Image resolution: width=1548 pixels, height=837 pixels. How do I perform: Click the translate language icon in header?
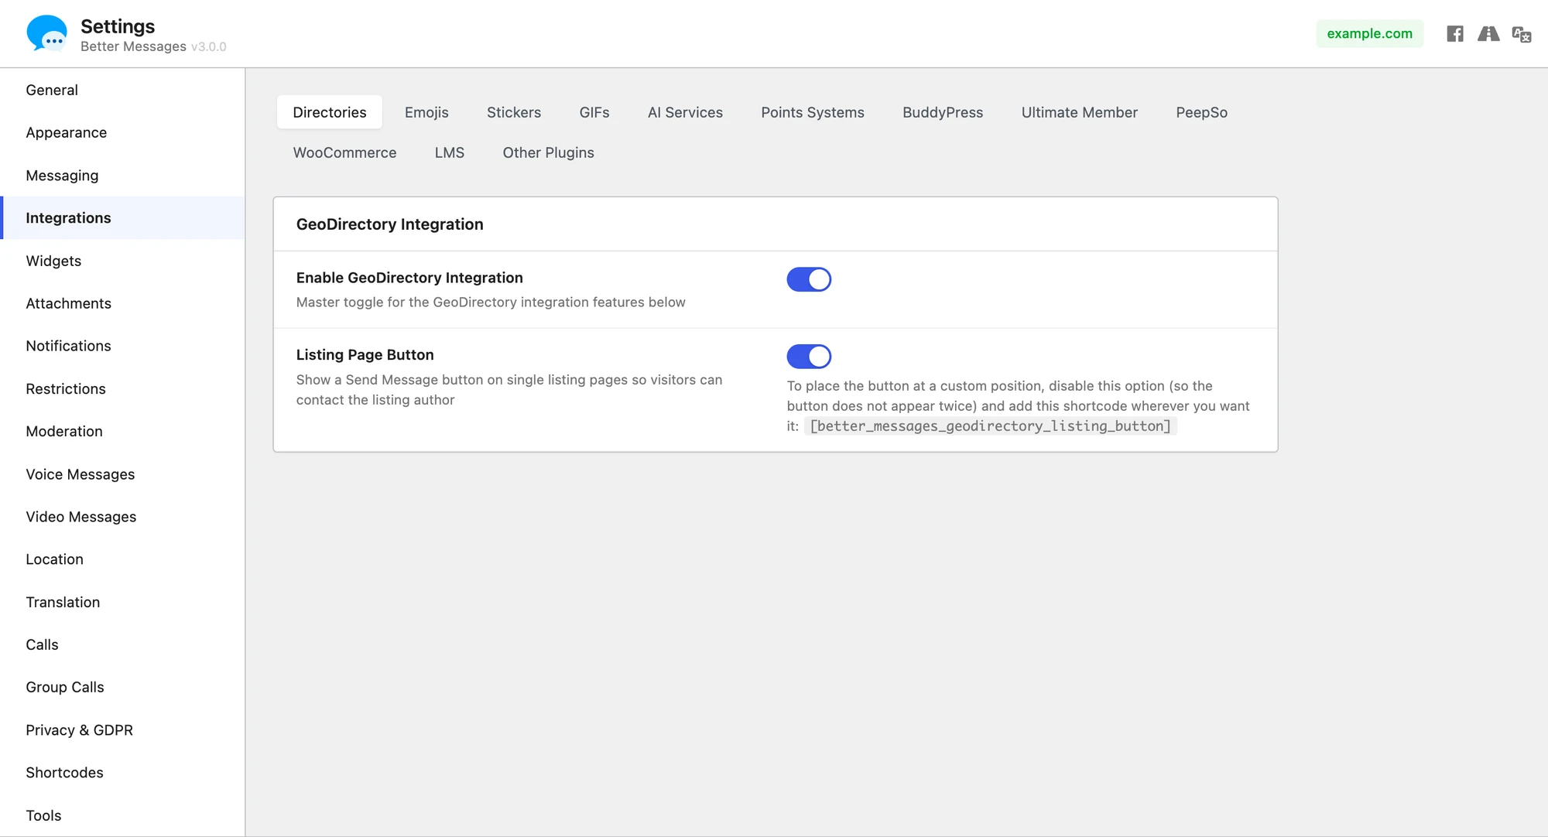pyautogui.click(x=1522, y=34)
